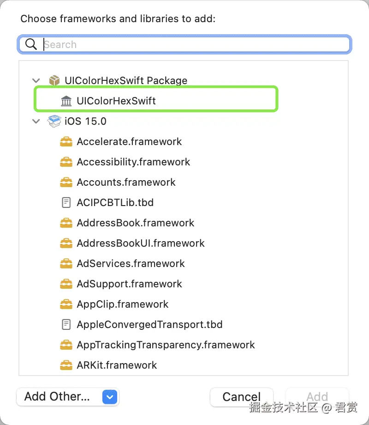Click the AppleConvergedTransport.tbd file icon
Screen dimensions: 369x425
(x=66, y=324)
